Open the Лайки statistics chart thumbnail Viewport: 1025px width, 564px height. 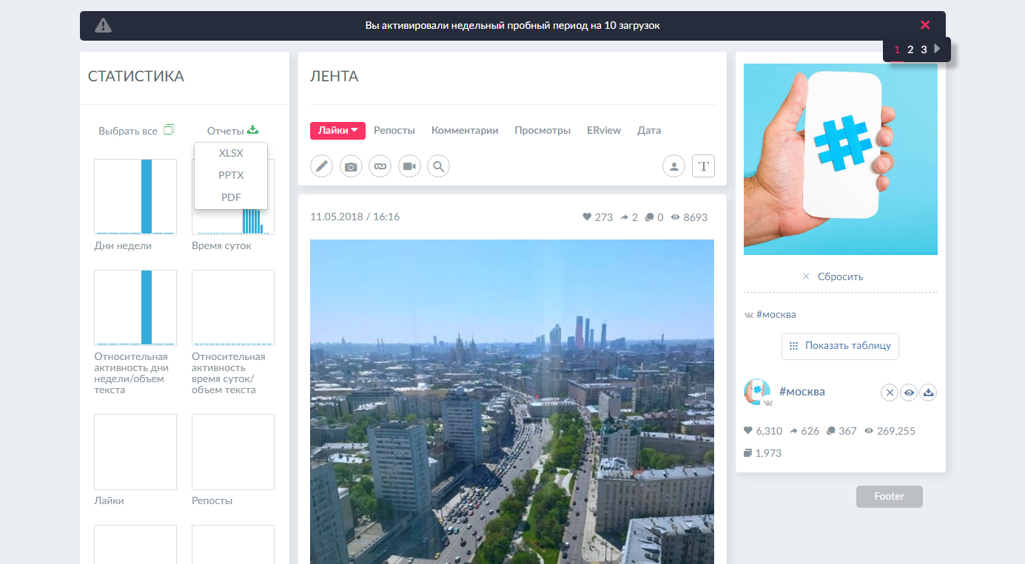point(135,452)
